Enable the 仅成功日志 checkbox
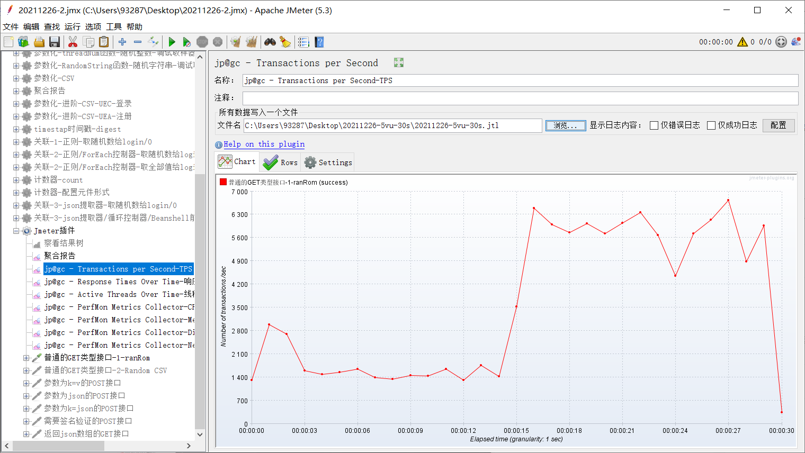Image resolution: width=805 pixels, height=453 pixels. coord(711,125)
